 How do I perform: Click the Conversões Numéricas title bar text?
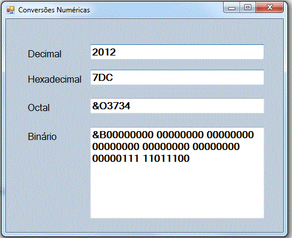click(54, 10)
